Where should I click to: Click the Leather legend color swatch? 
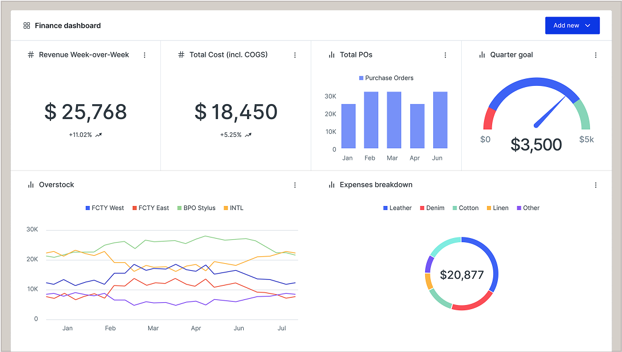click(x=386, y=208)
